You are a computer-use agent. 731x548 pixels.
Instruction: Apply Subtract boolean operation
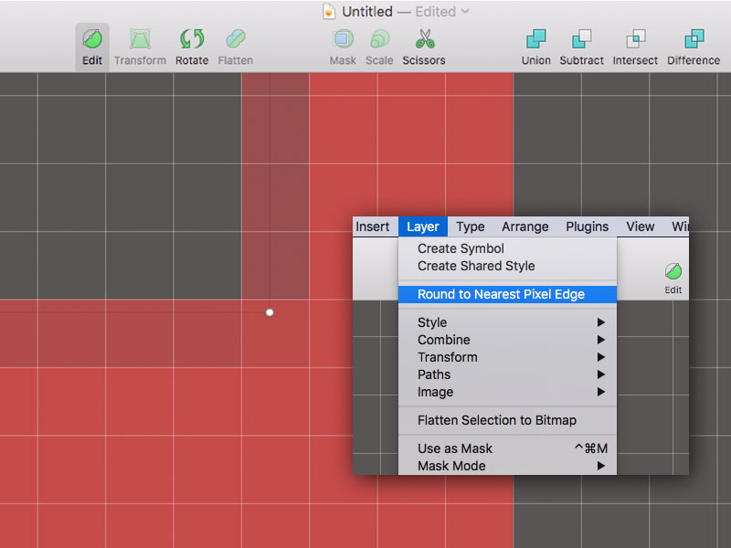pos(581,47)
